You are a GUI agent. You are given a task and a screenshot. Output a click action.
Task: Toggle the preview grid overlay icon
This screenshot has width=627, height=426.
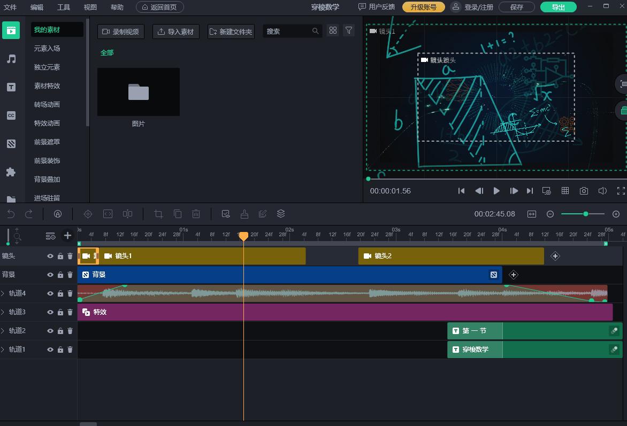click(x=565, y=191)
